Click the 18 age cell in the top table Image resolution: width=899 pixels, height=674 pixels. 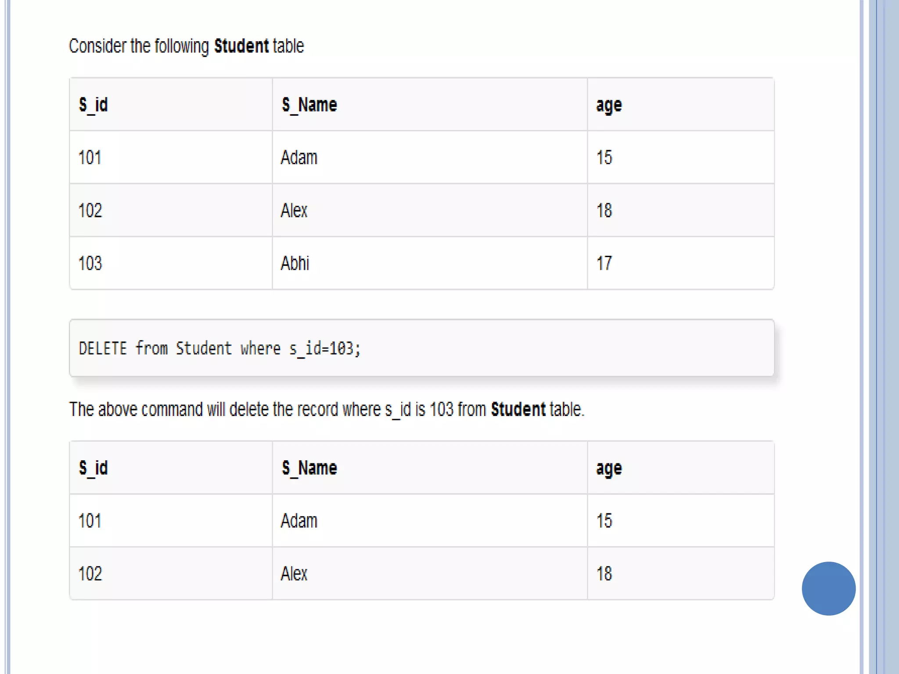coord(604,211)
